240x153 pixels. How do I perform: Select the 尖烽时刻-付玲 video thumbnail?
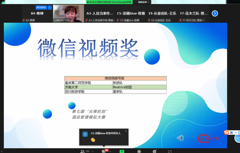(x=68, y=13)
